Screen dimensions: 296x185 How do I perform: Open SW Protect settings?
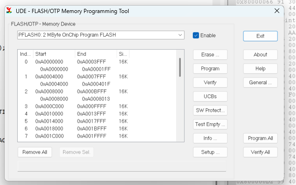click(210, 111)
